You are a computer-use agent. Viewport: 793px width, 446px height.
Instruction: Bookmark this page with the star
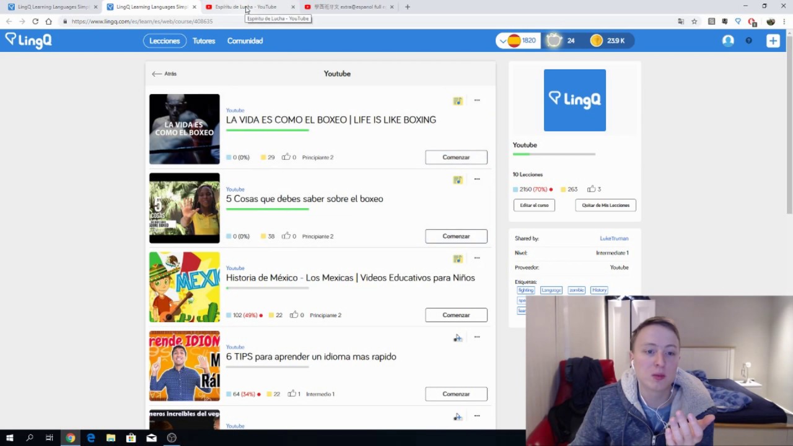[694, 21]
